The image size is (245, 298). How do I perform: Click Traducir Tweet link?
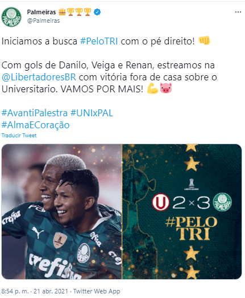[19, 136]
